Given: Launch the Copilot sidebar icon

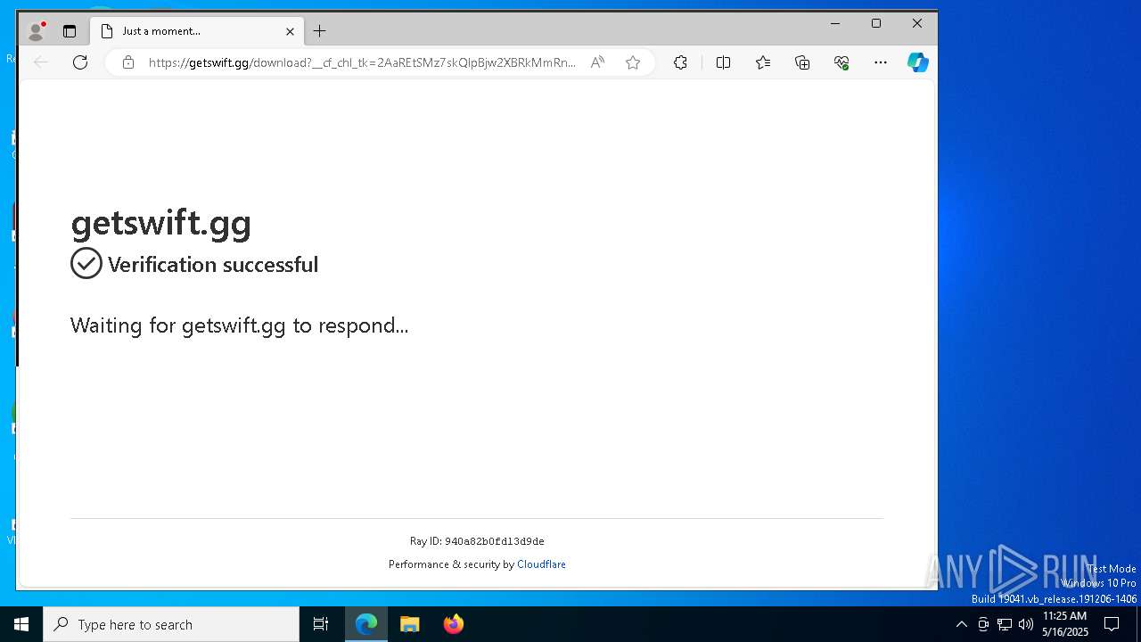Looking at the screenshot, I should [x=918, y=62].
